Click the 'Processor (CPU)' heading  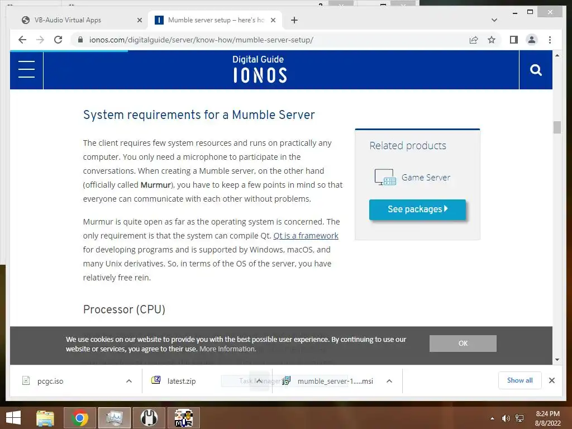124,309
